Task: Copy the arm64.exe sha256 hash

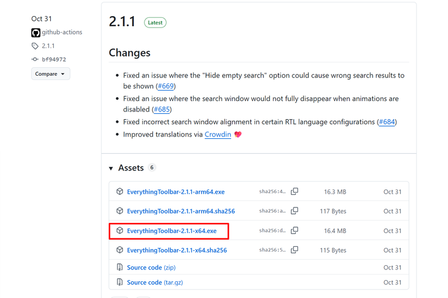Action: pos(294,192)
